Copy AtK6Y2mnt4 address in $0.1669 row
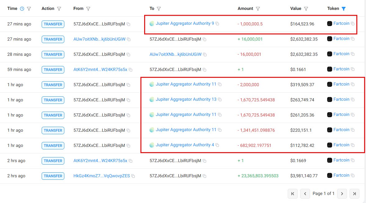Image resolution: width=366 pixels, height=203 pixels. (x=130, y=161)
